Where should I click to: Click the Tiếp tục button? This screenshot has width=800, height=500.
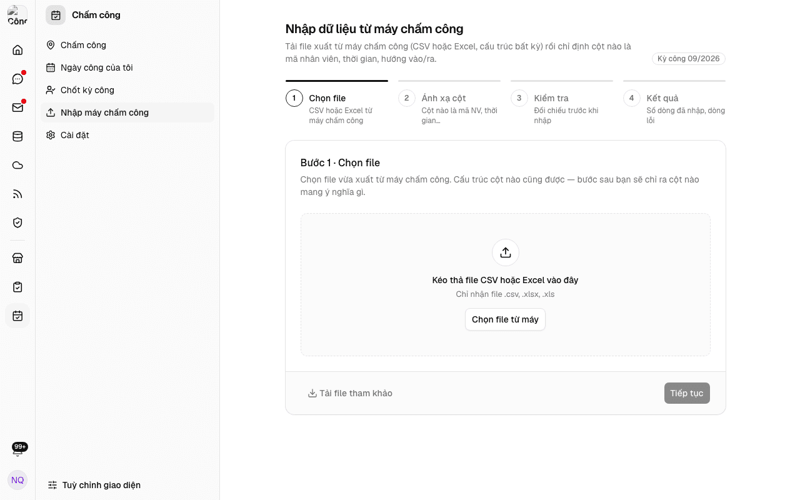click(687, 393)
